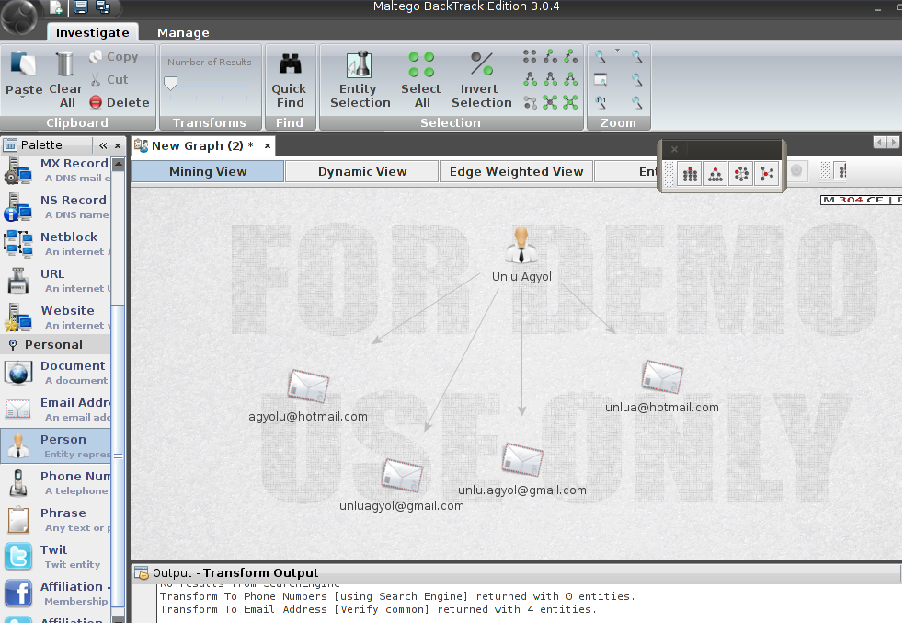Click top-right magnifier in Zoom group
This screenshot has height=623, width=904.
[x=636, y=56]
